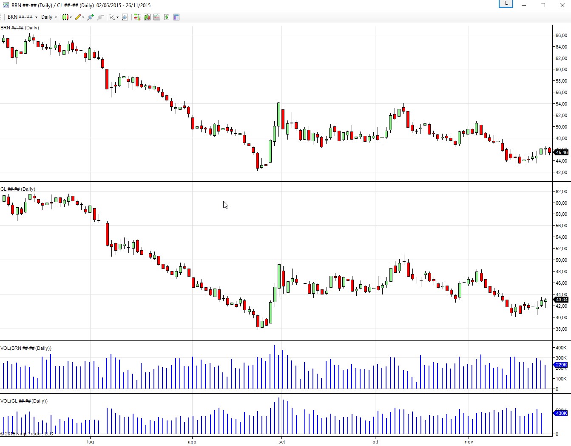Image resolution: width=571 pixels, height=446 pixels.
Task: Open the pencil drawing tools menu
Action: [80, 17]
